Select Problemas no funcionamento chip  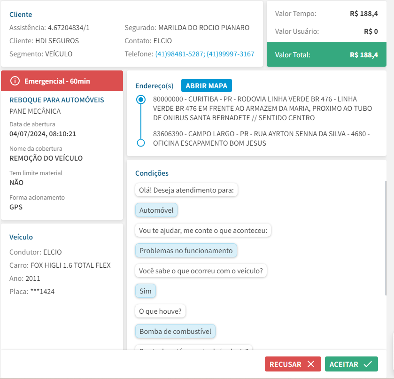click(x=186, y=251)
